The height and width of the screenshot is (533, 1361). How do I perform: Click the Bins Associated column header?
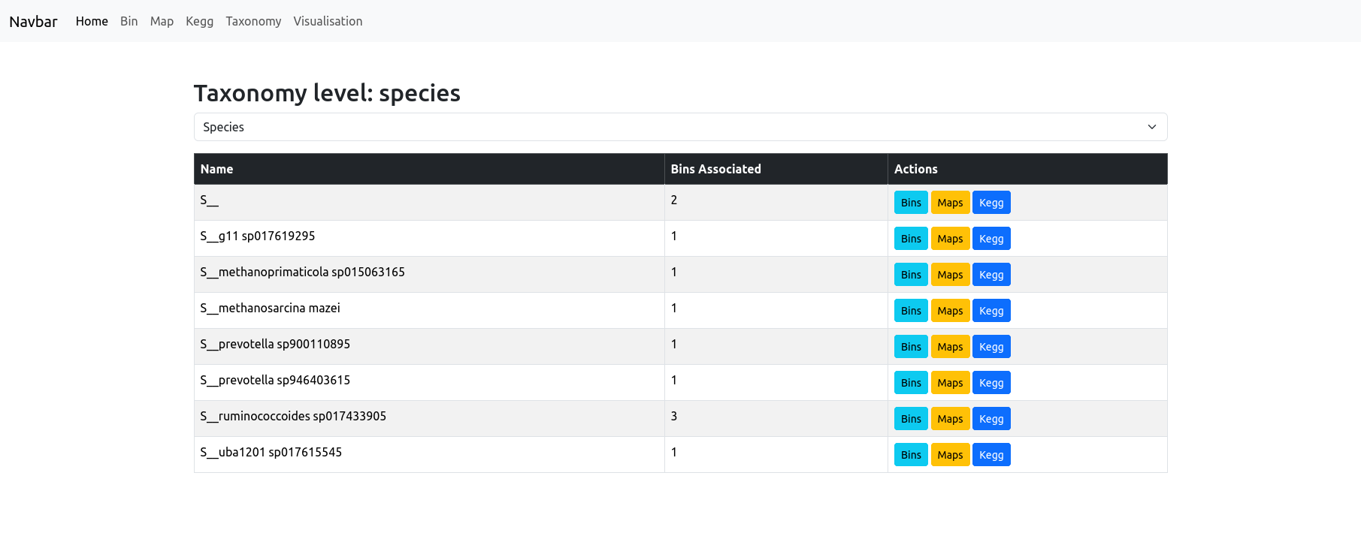click(715, 169)
